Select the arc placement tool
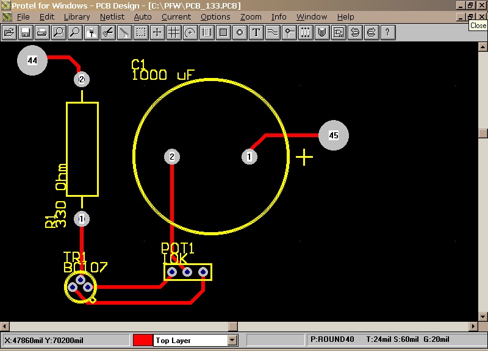Screen dimensions: 488x351 (190, 32)
